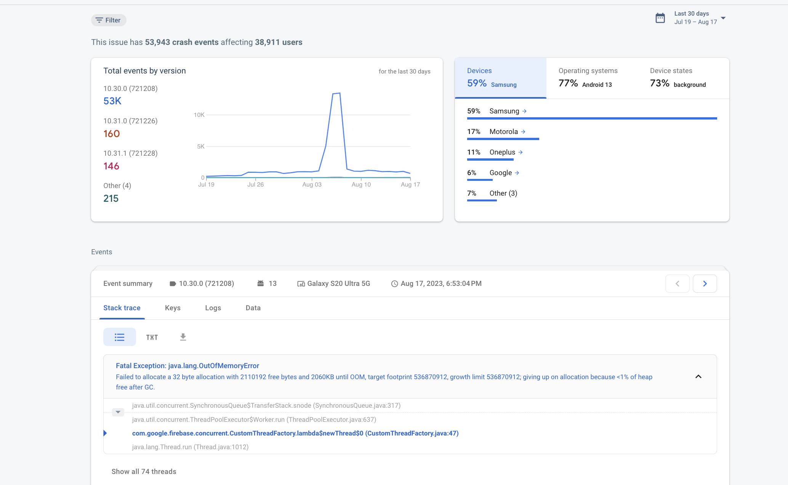Switch to the Operating systems panel
Viewport: 788px width, 485px height.
(588, 77)
